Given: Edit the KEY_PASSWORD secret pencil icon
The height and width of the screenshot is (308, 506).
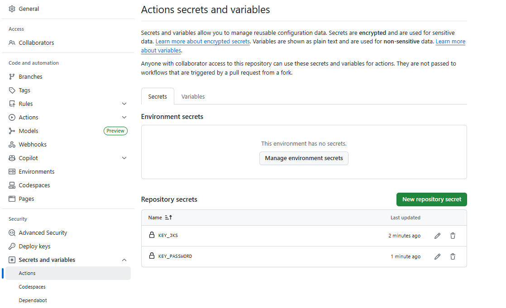Looking at the screenshot, I should tap(437, 256).
